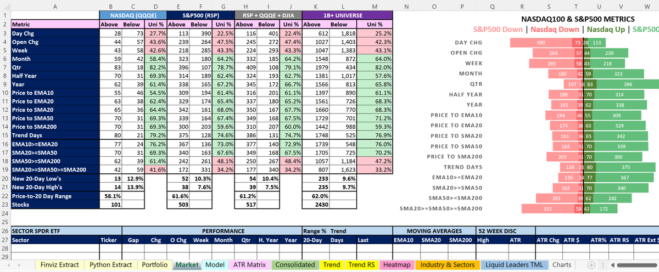This screenshot has width=659, height=272.
Task: Select row 1 header
Action: click(x=5, y=15)
